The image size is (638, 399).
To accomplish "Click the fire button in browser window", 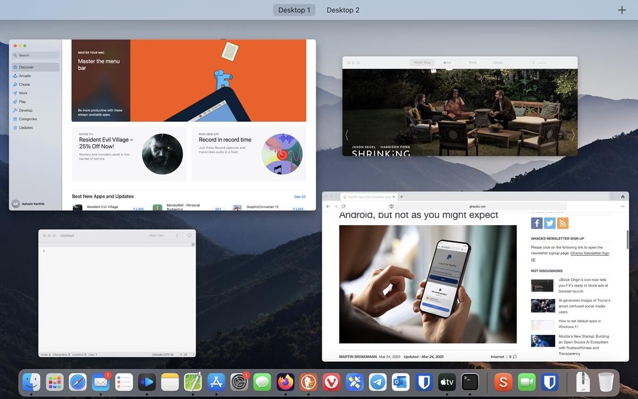I will [623, 197].
